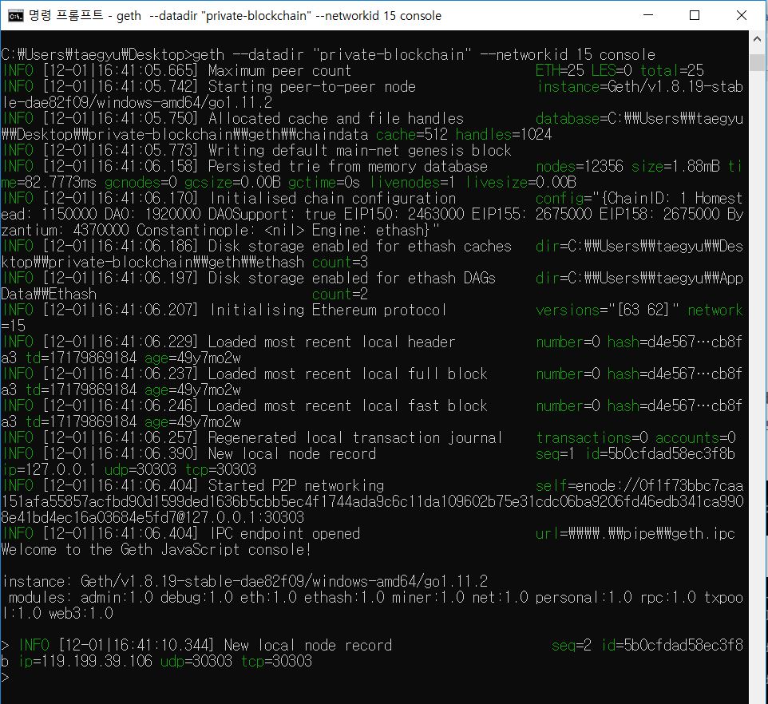Click the last empty console prompt '>'
The width and height of the screenshot is (768, 704).
5,678
